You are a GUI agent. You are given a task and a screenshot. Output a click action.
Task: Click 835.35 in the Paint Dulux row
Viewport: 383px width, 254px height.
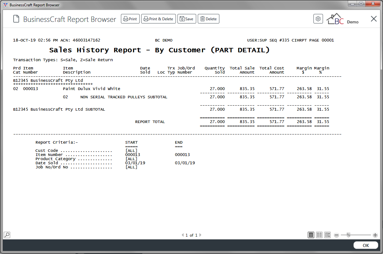point(247,89)
